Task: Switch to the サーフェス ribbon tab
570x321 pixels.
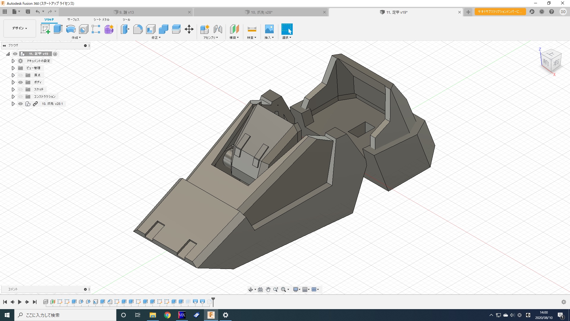Action: [73, 19]
